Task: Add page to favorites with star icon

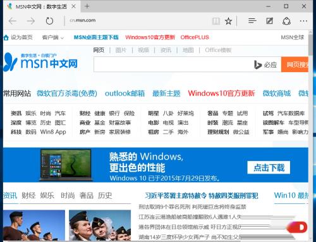Action: [228, 21]
